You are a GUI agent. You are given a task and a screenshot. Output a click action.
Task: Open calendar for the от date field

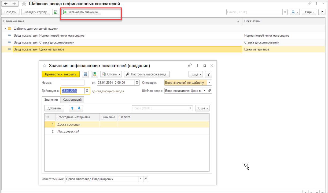pyautogui.click(x=137, y=83)
